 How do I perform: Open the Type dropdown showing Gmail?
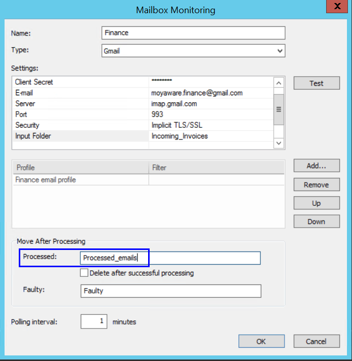pos(193,51)
